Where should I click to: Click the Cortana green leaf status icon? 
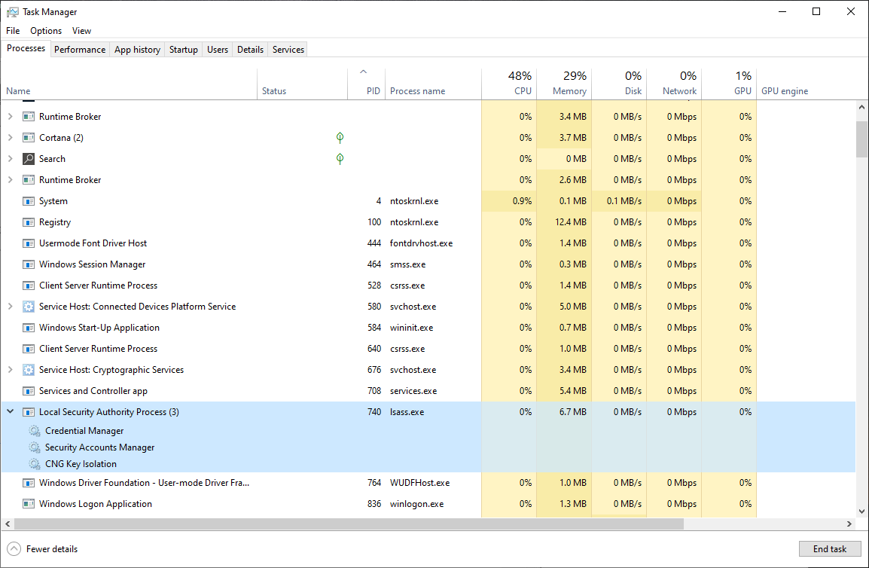(x=340, y=138)
